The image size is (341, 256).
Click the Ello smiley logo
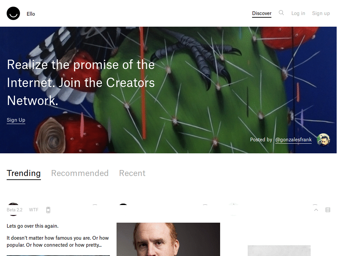click(x=13, y=13)
